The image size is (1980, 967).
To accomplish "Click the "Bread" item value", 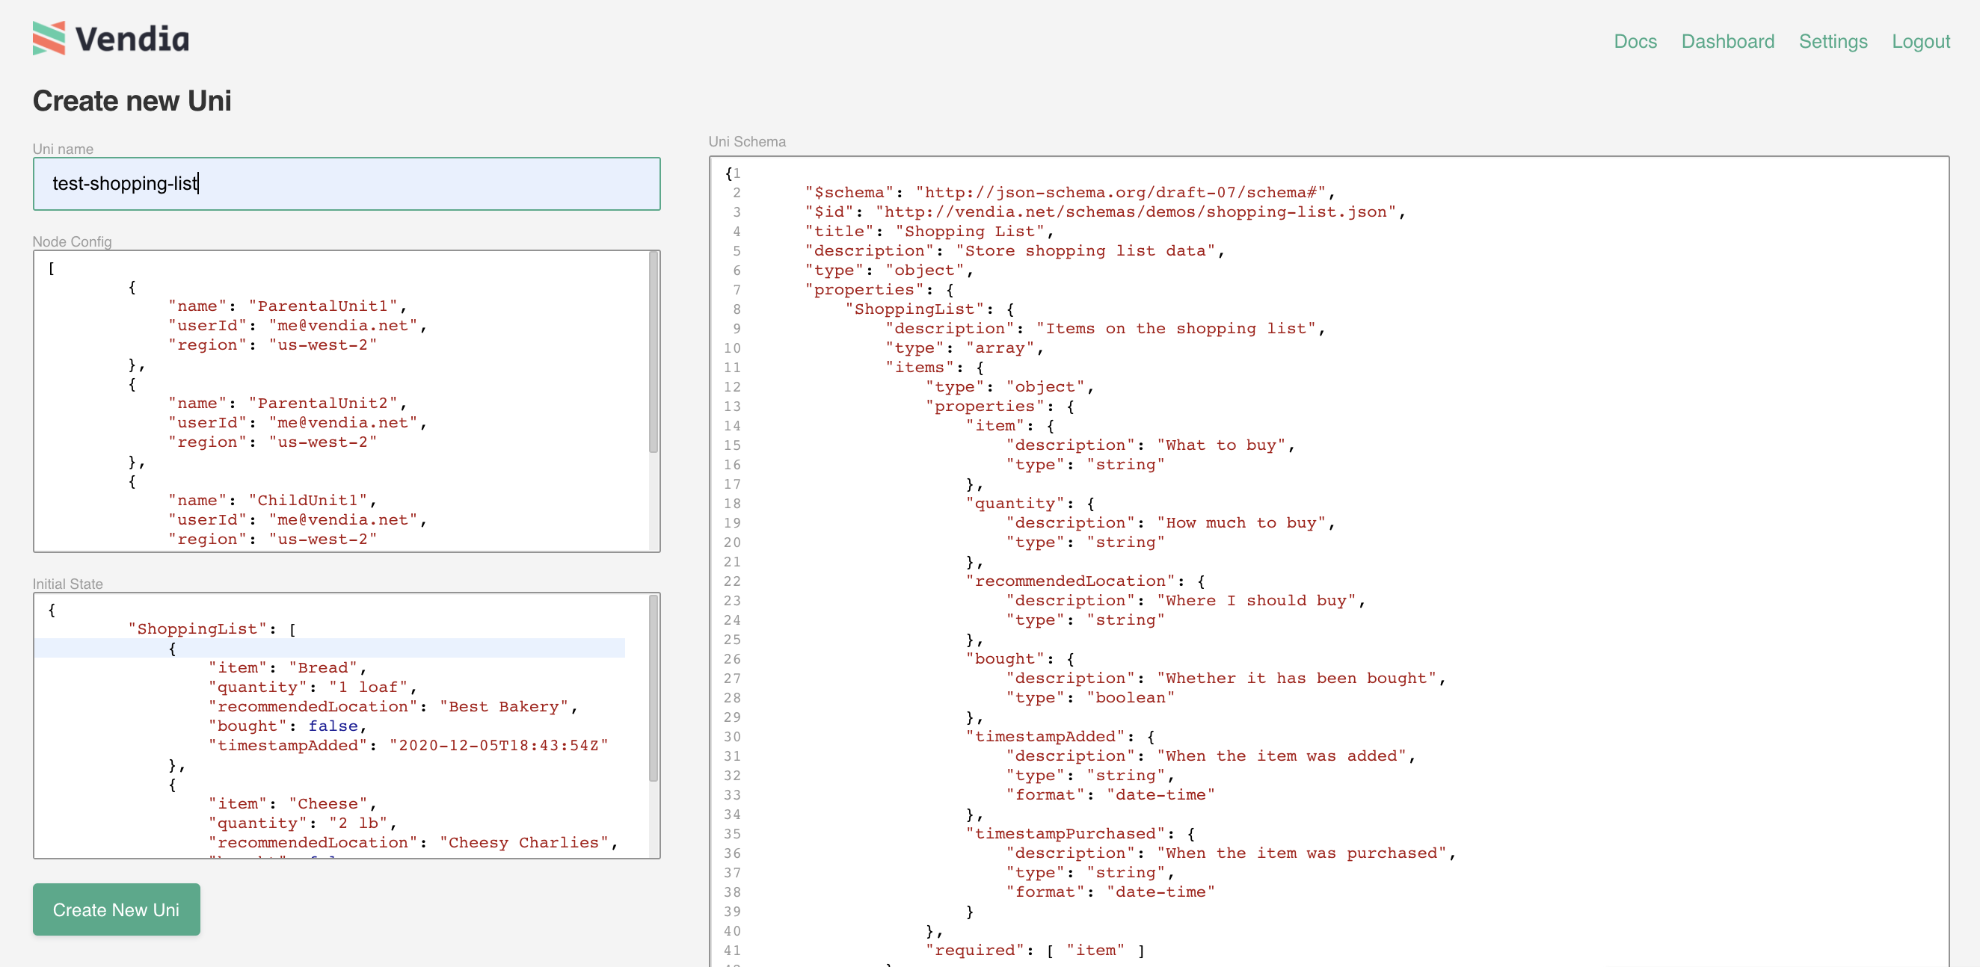I will (x=322, y=667).
